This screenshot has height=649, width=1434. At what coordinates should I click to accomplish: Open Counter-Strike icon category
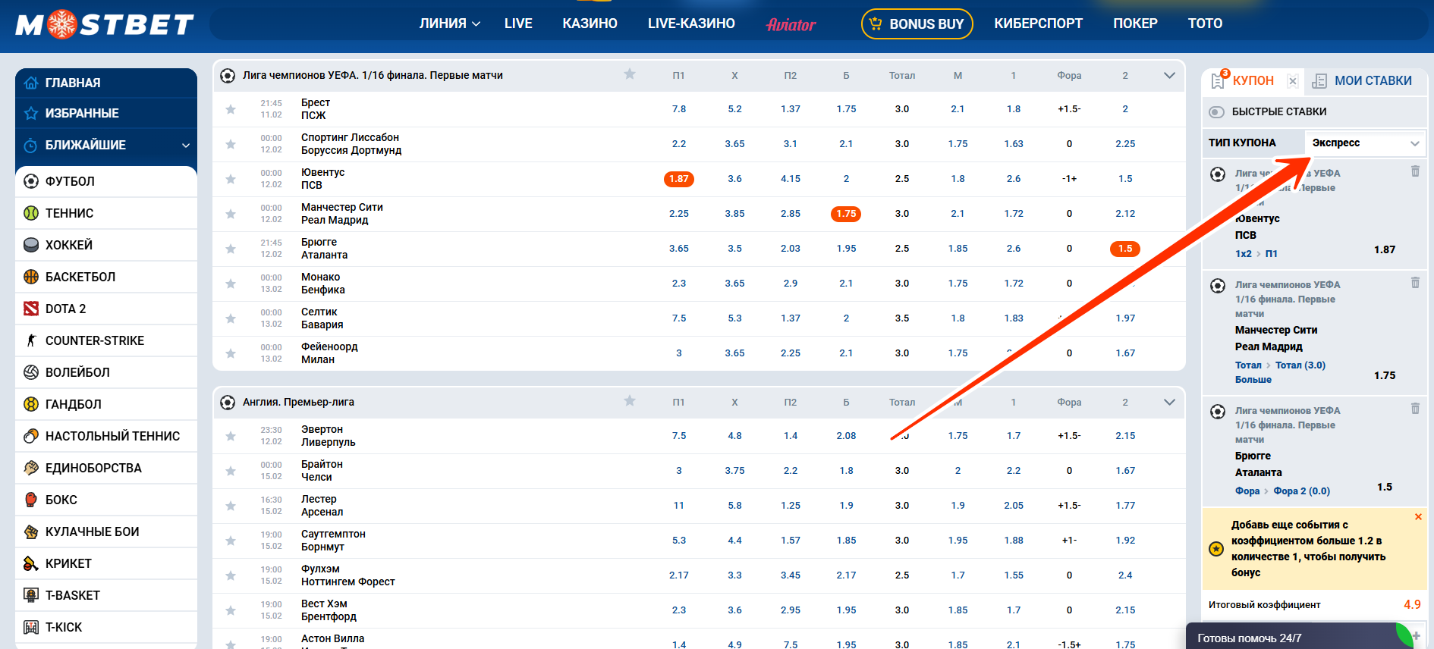[31, 340]
